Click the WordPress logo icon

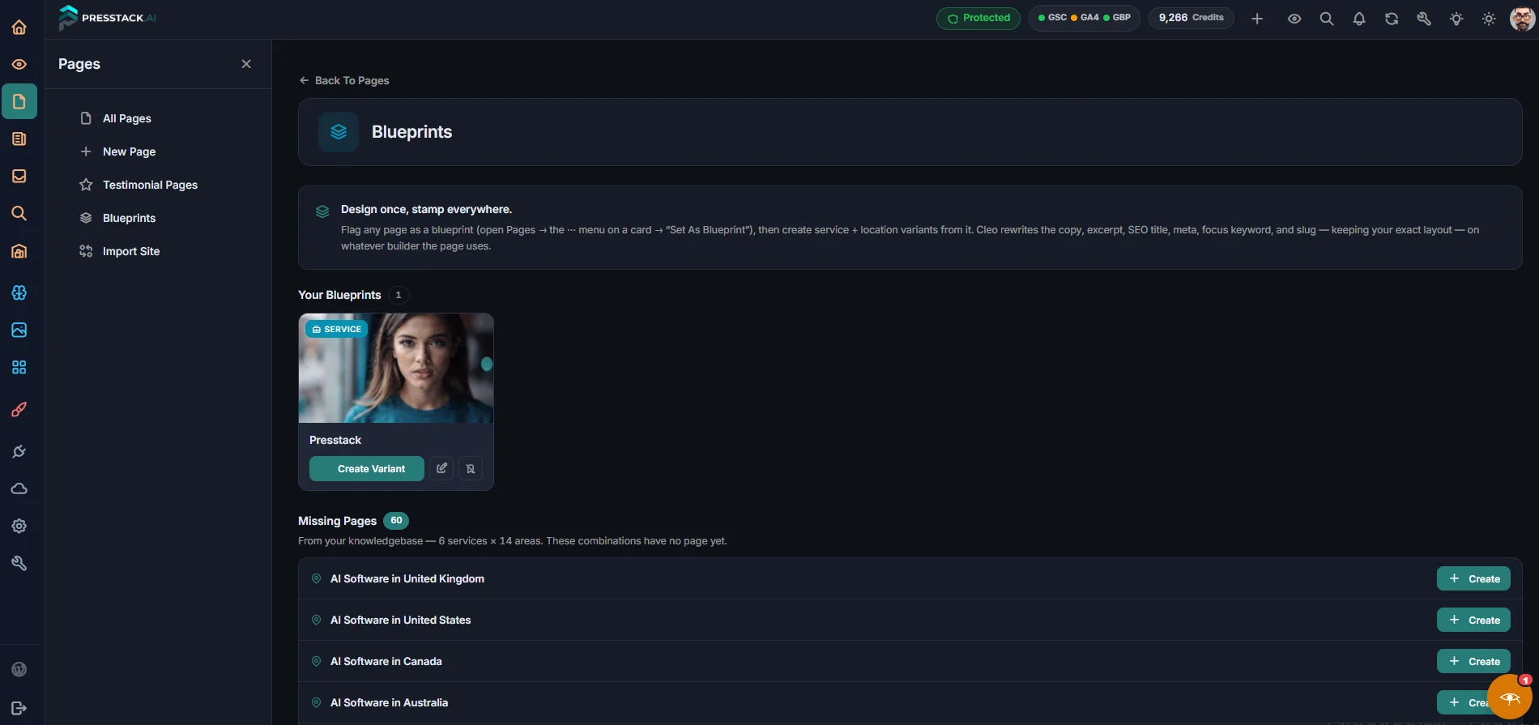pyautogui.click(x=19, y=669)
